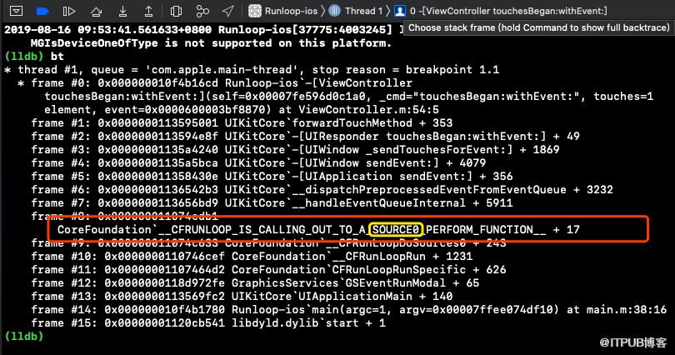675x355 pixels.
Task: Select frame #2 UIResponder touchesBegan line
Action: point(305,137)
